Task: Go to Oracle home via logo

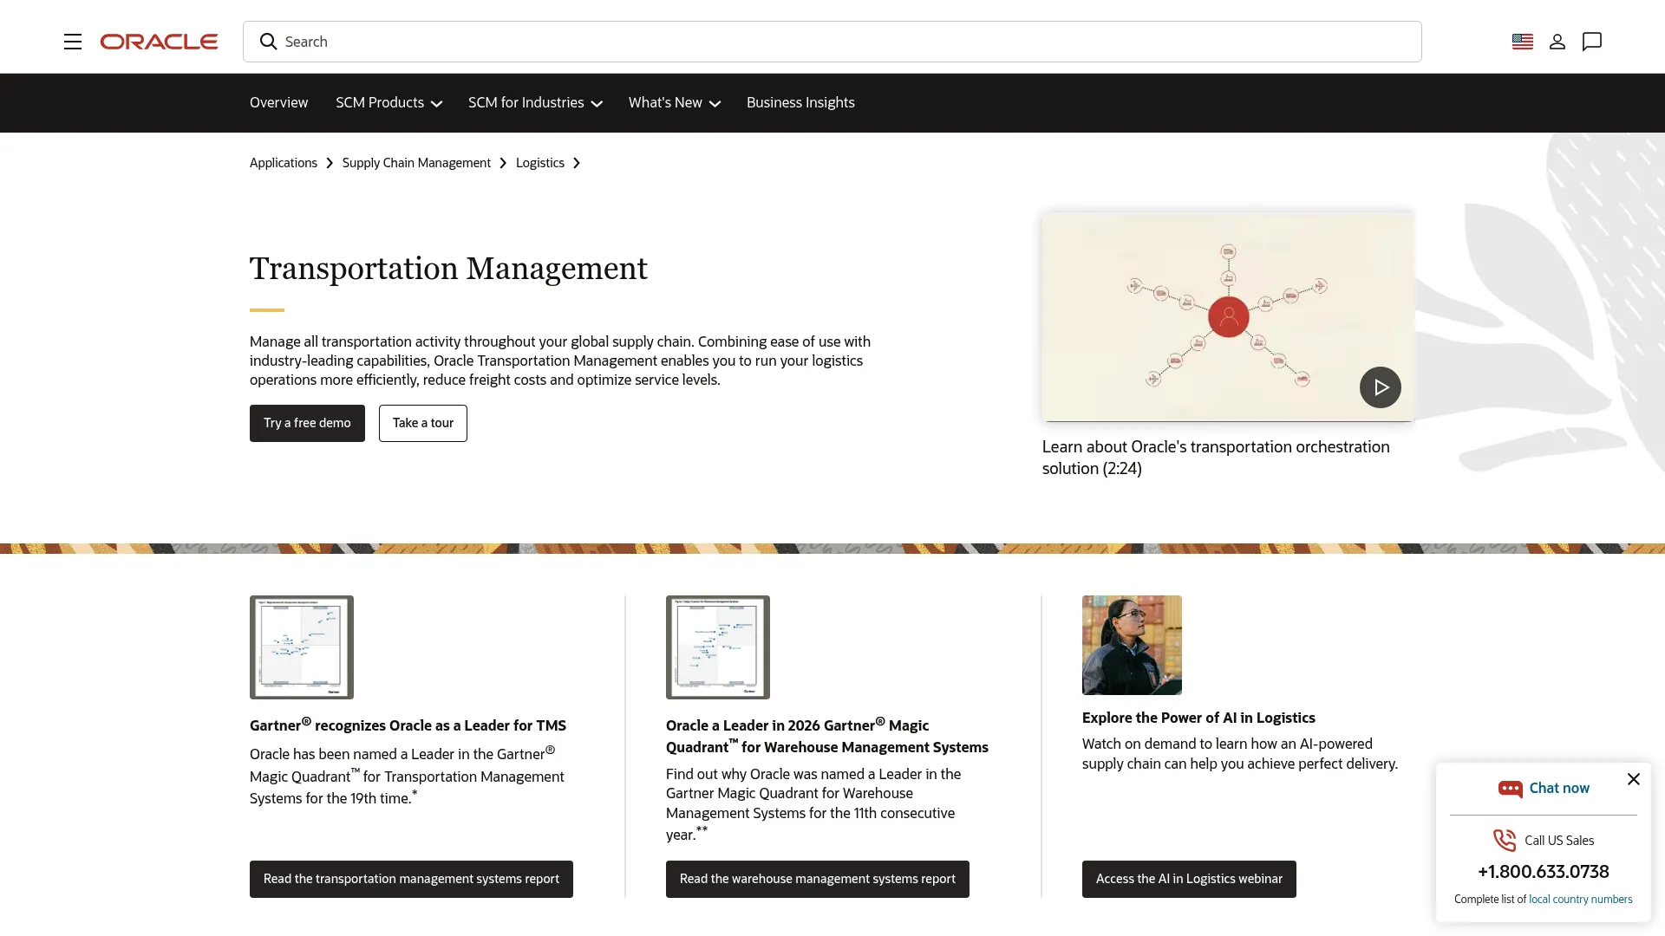Action: 159,42
